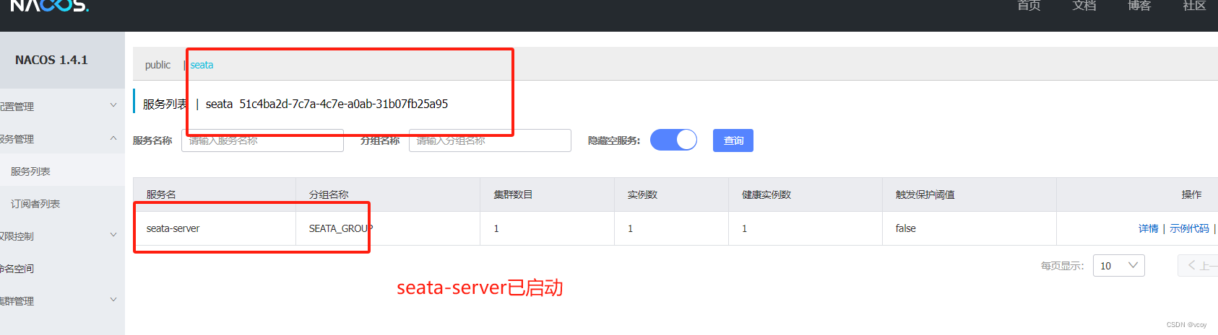Focus the 服务名称 input field
This screenshot has height=335, width=1218.
point(262,140)
